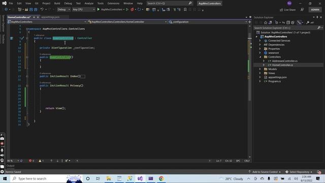325x183 pixels.
Task: Click the Save All toolbar icon
Action: click(36, 10)
